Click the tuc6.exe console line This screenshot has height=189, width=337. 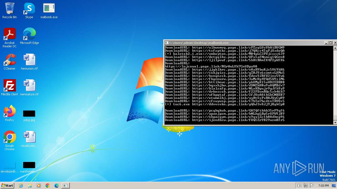point(225,104)
